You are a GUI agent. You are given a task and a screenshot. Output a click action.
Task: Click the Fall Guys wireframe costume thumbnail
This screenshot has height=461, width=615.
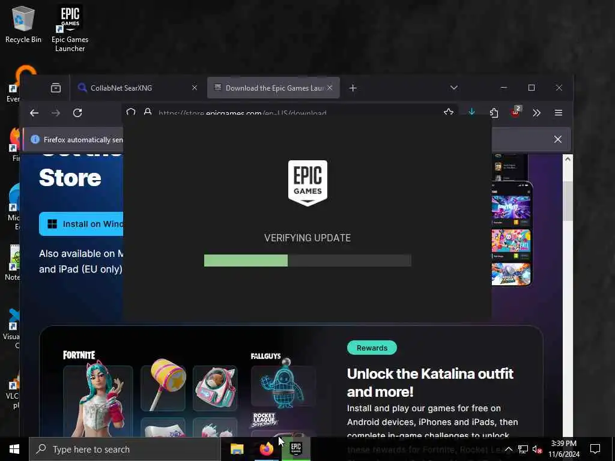point(283,384)
